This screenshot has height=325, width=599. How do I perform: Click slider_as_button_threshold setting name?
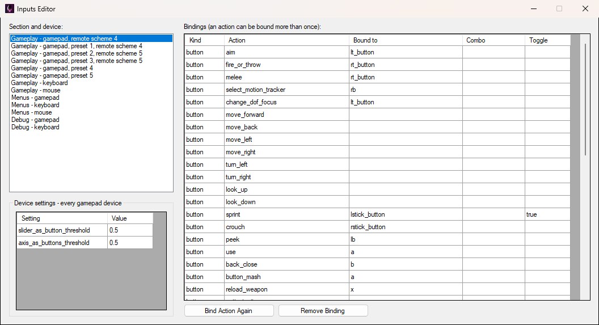(x=62, y=230)
